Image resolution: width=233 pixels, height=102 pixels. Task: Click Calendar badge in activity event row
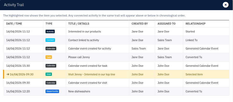pyautogui.click(x=51, y=49)
